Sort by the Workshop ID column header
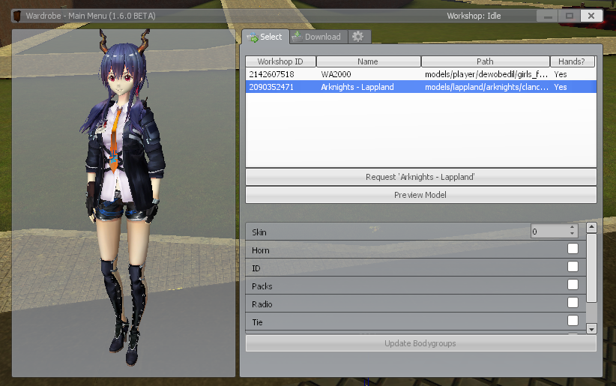616x386 pixels. (280, 61)
